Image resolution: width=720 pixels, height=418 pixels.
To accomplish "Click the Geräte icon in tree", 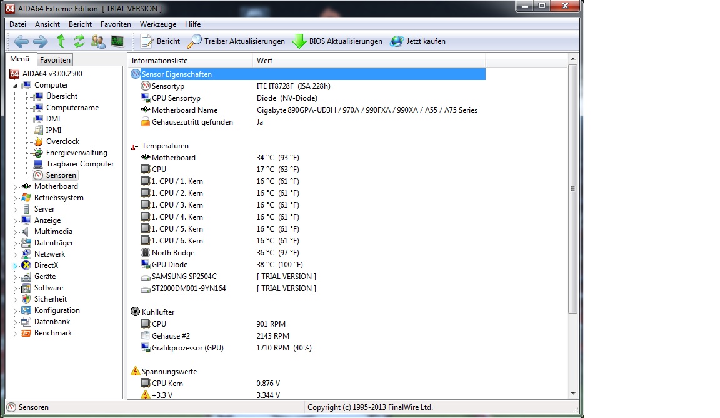I will [x=26, y=277].
